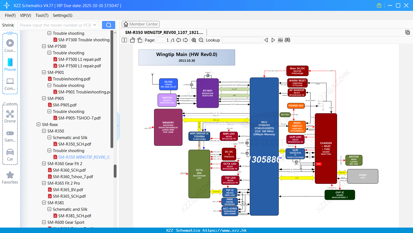Image resolution: width=413 pixels, height=233 pixels.
Task: Toggle the two-page view icon
Action: pyautogui.click(x=124, y=40)
